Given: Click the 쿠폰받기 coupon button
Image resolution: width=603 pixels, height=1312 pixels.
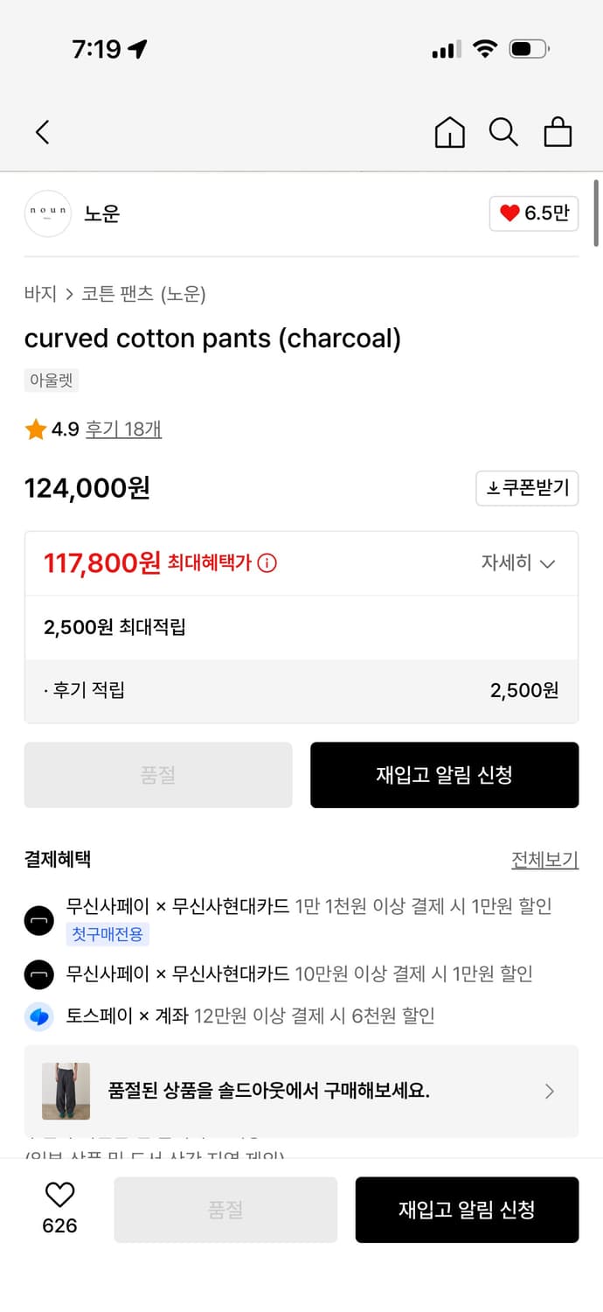Looking at the screenshot, I should 527,488.
